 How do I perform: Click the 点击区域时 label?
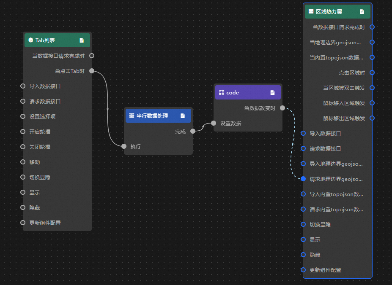click(352, 73)
